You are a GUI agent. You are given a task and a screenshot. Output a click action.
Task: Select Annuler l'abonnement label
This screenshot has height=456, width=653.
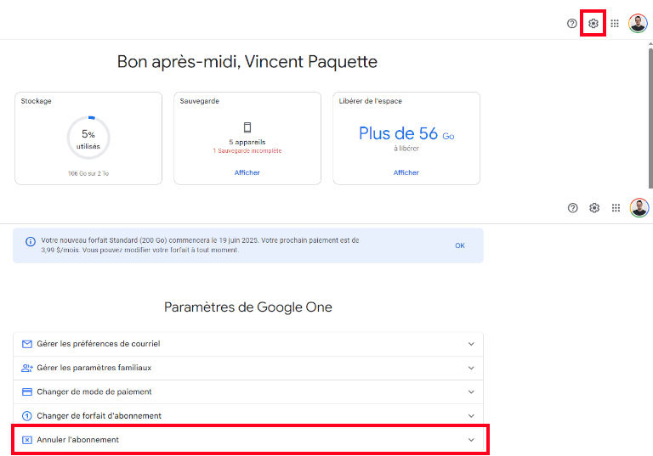click(x=78, y=440)
